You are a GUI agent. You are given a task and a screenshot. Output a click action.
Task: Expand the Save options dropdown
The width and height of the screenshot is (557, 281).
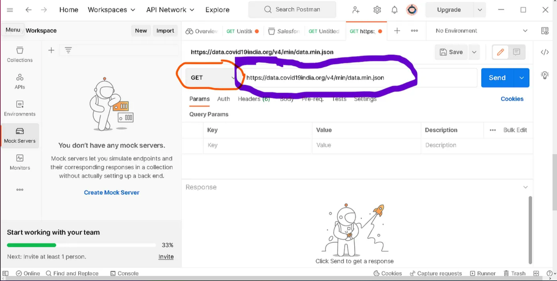pos(474,52)
